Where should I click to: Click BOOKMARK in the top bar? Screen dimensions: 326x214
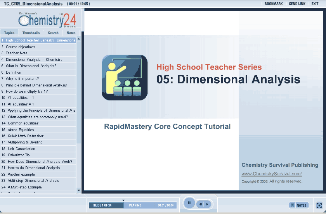coord(273,3)
